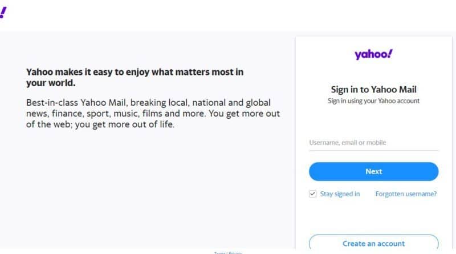Click the "Sign in to Yahoo Mail" heading
Viewport: 456px width, 254px height.
pos(373,90)
